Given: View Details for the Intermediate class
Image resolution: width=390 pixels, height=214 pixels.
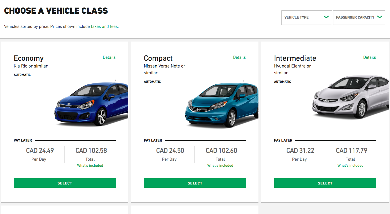Looking at the screenshot, I should [x=369, y=57].
